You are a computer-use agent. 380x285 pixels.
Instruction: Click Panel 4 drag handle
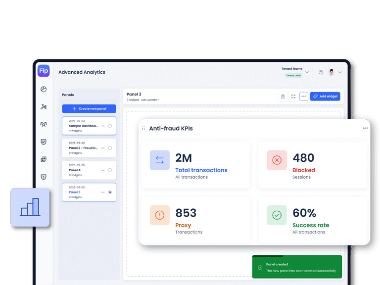(x=65, y=170)
